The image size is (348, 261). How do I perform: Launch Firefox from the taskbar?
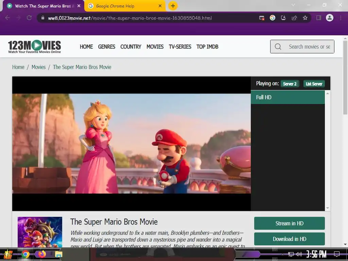[x=42, y=254]
